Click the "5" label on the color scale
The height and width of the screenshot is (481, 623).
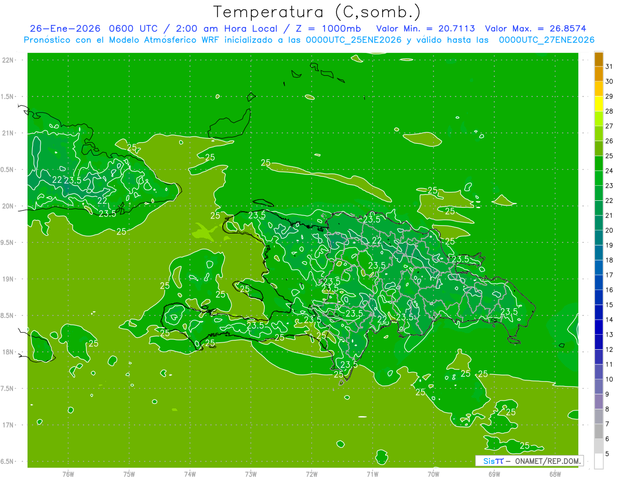click(x=607, y=453)
